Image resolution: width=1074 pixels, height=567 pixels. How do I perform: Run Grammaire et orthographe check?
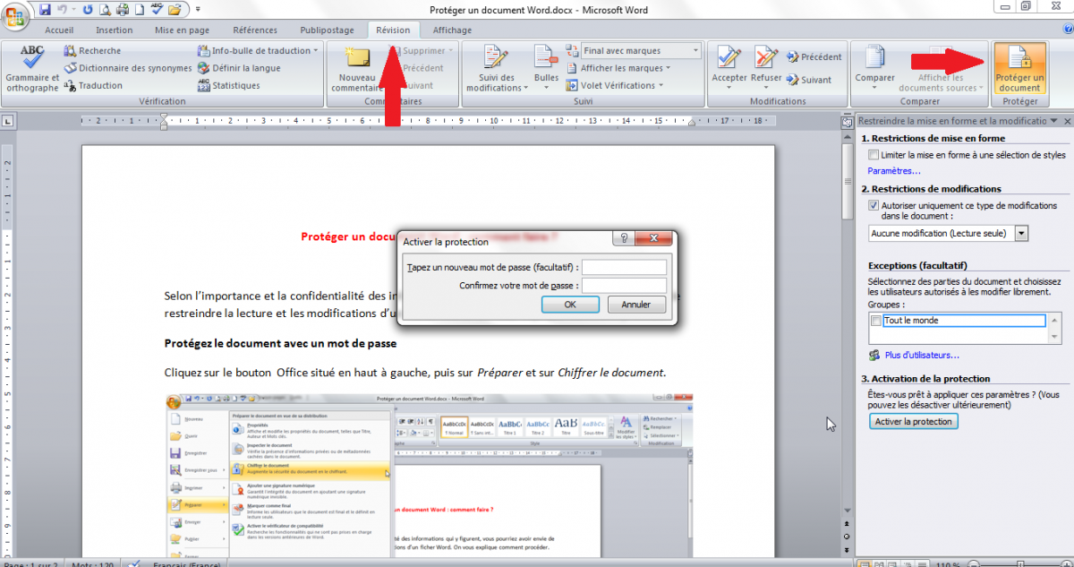[x=32, y=68]
